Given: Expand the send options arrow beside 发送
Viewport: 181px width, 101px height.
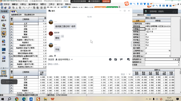Looking at the screenshot, I should [130, 74].
